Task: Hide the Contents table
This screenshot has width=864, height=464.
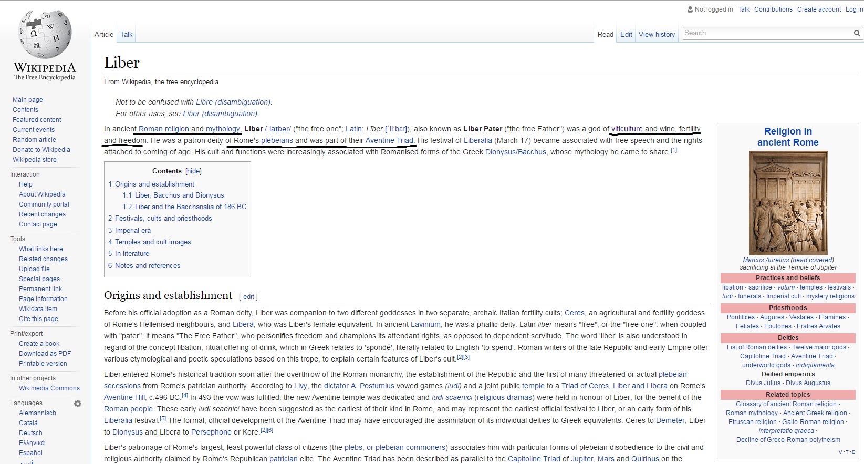Action: pos(193,171)
